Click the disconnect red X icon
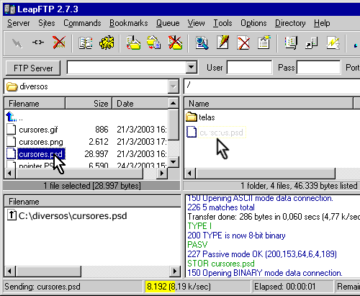 (59, 42)
